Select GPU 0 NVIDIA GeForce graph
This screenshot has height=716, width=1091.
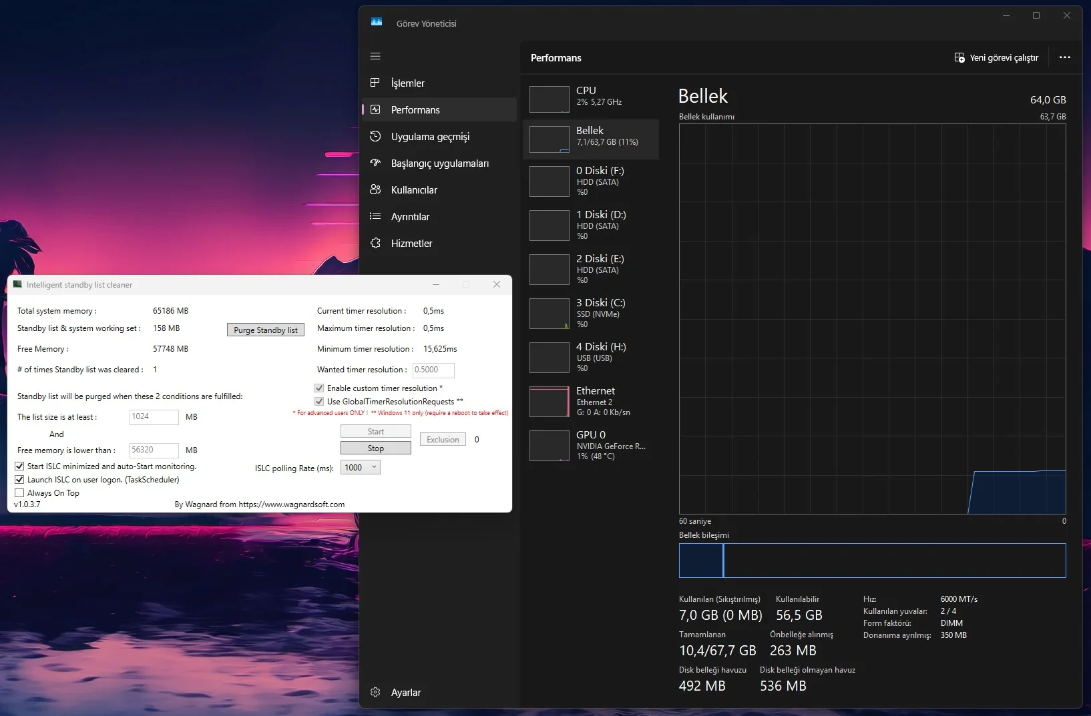(550, 446)
